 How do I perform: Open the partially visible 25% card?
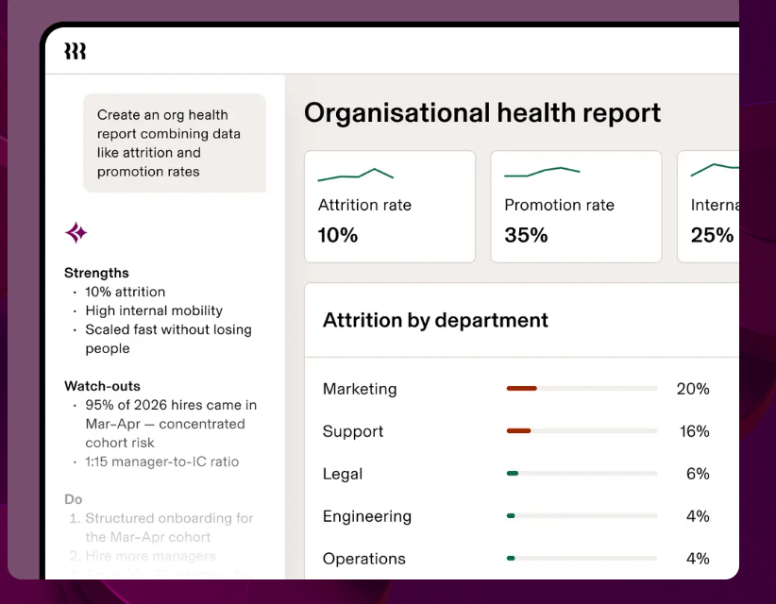coord(708,207)
